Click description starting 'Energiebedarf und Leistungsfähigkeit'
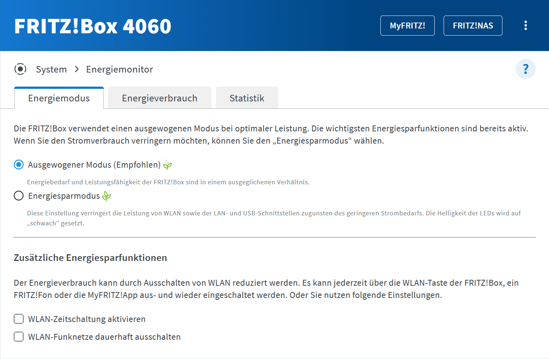Screen dimensions: 549x359 (x=168, y=182)
